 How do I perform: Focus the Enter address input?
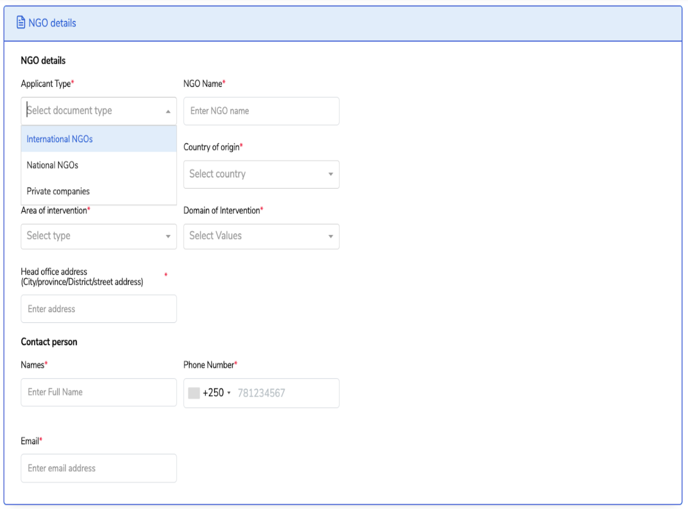point(98,309)
